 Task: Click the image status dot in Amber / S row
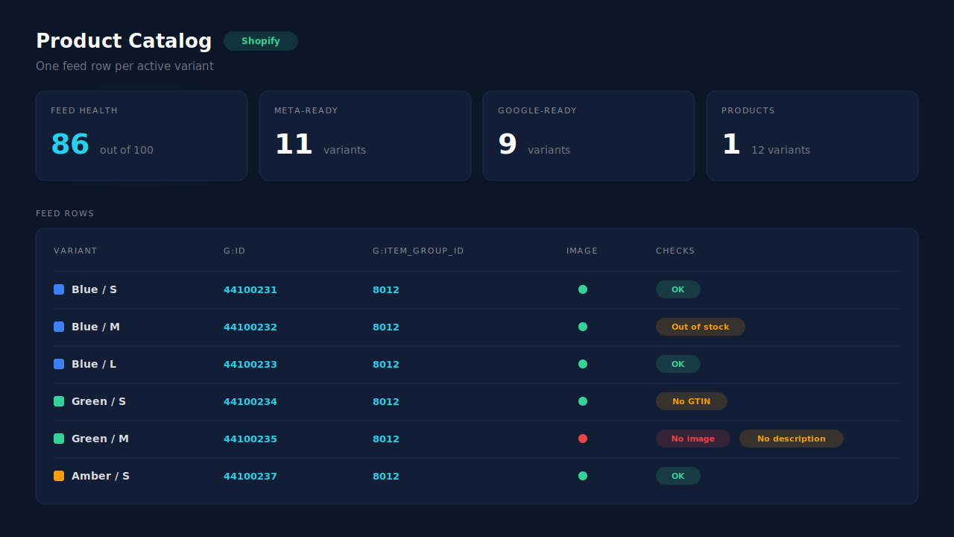(583, 476)
